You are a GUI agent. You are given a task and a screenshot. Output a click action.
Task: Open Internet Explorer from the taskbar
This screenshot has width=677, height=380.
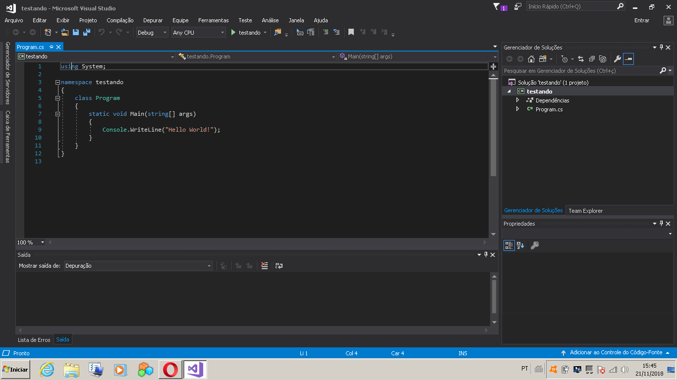[x=47, y=369]
